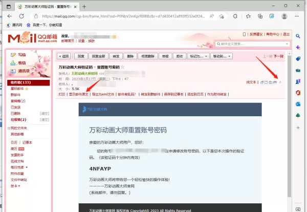The width and height of the screenshot is (307, 212).
Task: Click the sidebar settings icon at the bottom right
Action: 298,209
